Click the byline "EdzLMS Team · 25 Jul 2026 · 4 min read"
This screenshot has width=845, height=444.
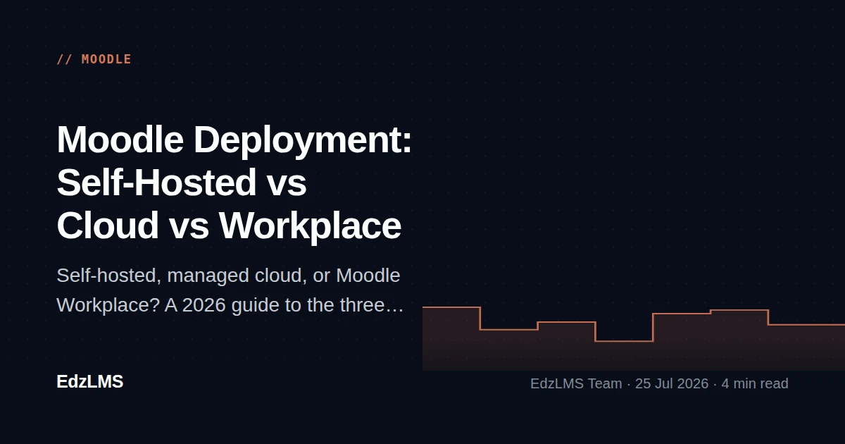659,383
